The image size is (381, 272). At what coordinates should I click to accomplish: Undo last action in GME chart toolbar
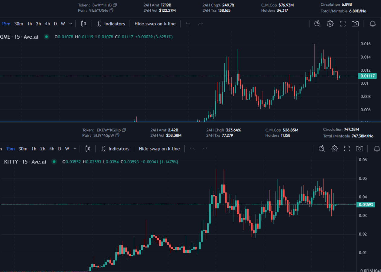coord(188,24)
